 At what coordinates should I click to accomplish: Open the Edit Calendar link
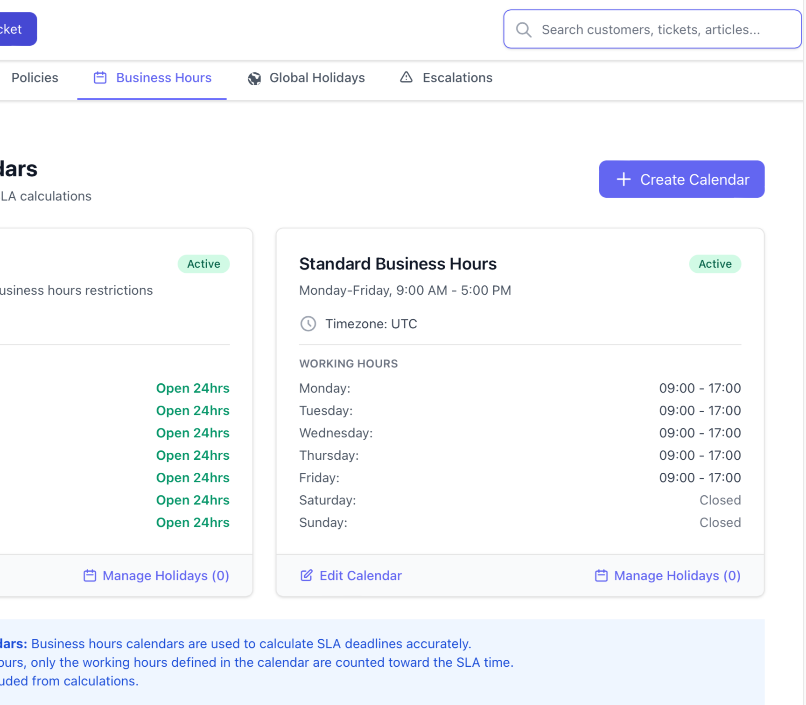coord(360,575)
